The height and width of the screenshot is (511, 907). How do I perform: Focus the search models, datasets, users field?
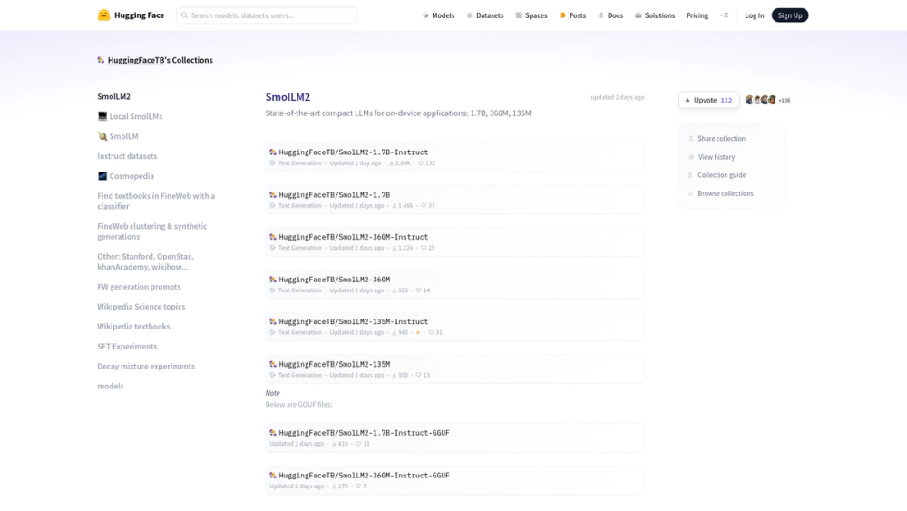click(266, 15)
